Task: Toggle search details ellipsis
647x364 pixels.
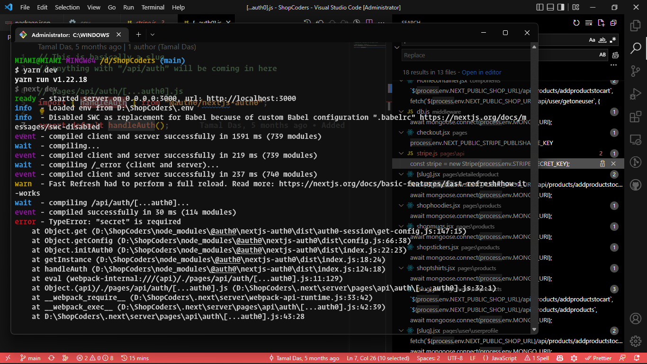Action: pos(613,65)
